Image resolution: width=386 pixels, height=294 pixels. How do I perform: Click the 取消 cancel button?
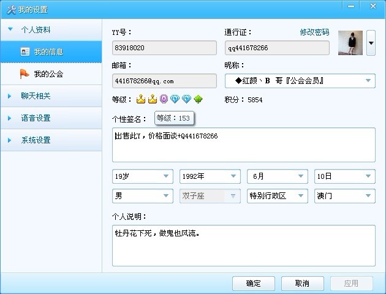click(302, 284)
